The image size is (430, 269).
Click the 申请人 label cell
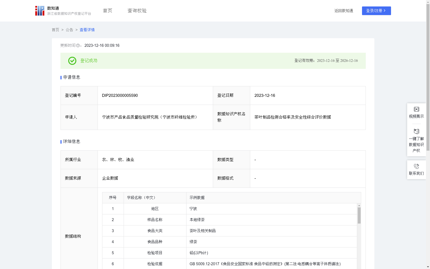click(79, 117)
